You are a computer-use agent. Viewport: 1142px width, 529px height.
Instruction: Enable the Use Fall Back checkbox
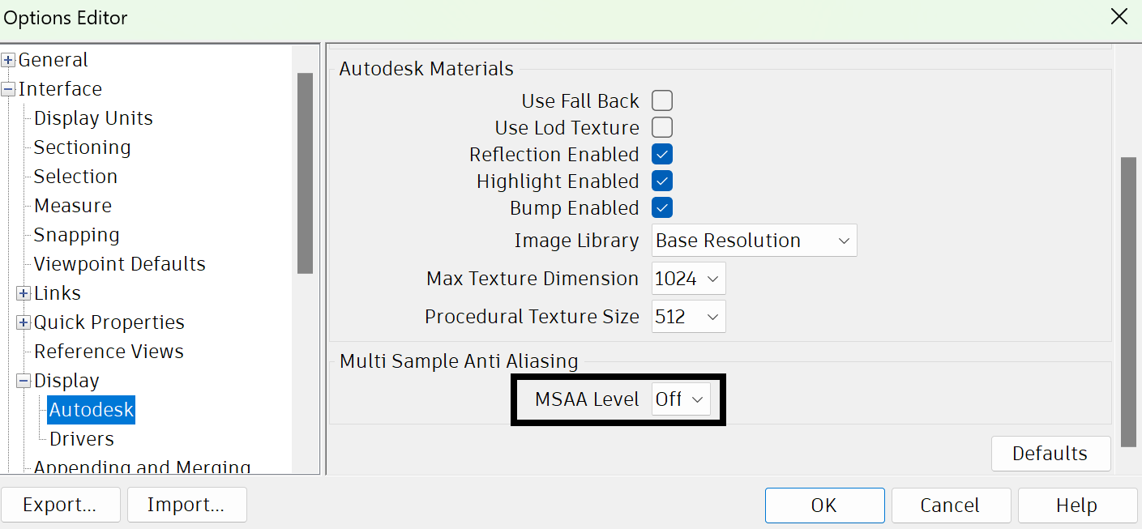[661, 100]
